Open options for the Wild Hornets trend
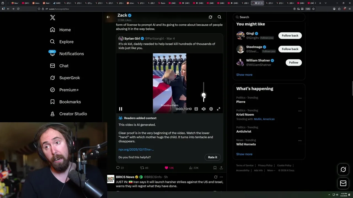Viewport: 353px width, 198px height. [x=300, y=141]
